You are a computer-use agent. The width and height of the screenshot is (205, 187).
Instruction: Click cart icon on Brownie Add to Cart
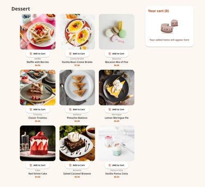tap(70, 165)
